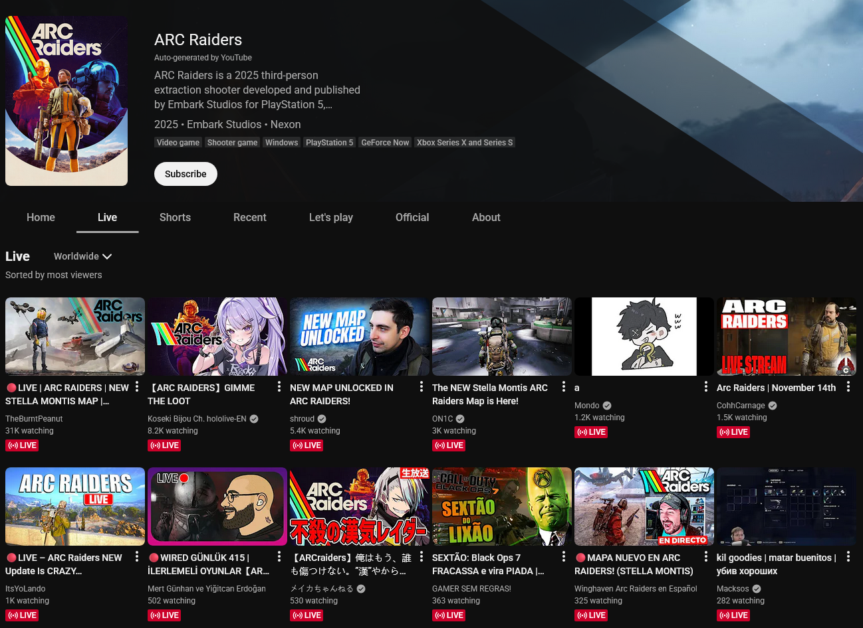Click the GeForce Now tag
This screenshot has width=863, height=628.
[x=385, y=143]
